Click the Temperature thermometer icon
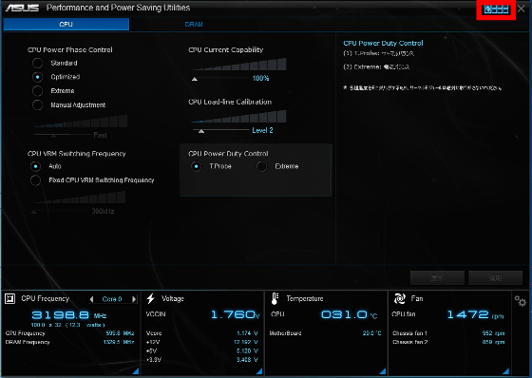The width and height of the screenshot is (532, 378). click(x=275, y=298)
